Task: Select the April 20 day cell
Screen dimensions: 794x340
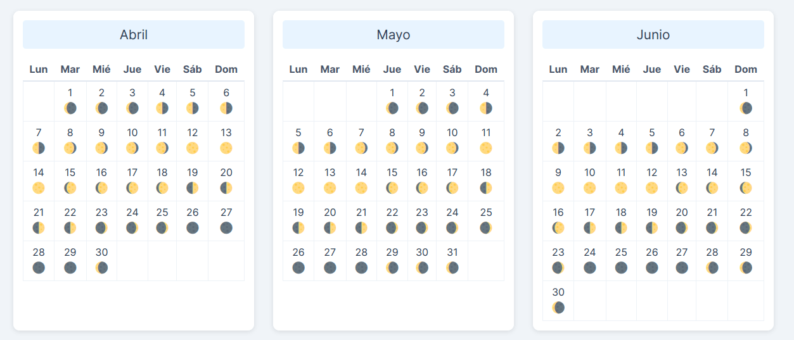Action: (x=226, y=181)
